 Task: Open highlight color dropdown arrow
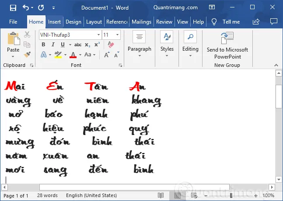[65, 55]
